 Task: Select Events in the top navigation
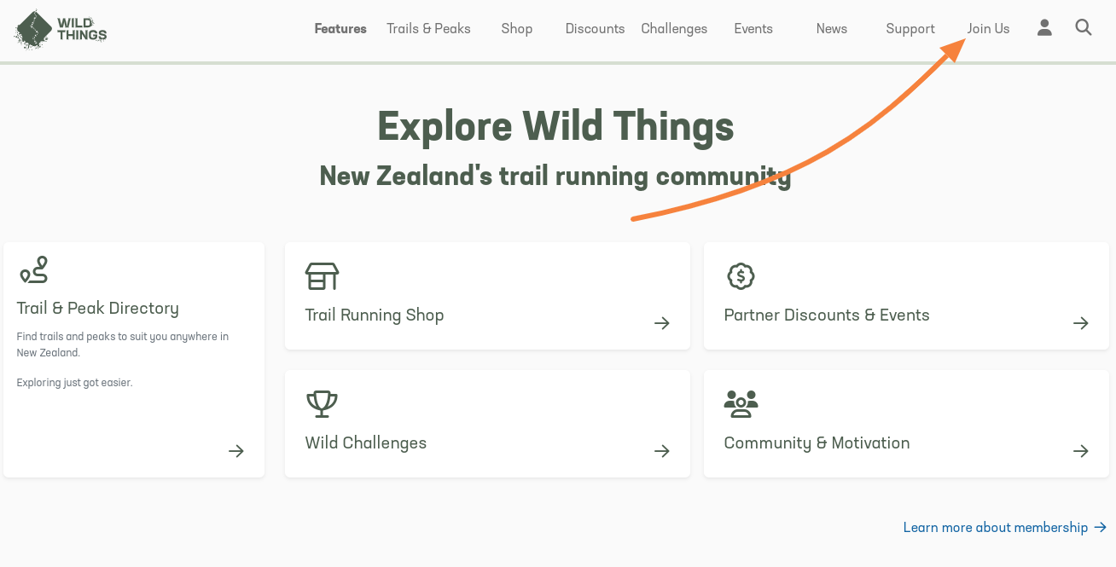pyautogui.click(x=753, y=29)
